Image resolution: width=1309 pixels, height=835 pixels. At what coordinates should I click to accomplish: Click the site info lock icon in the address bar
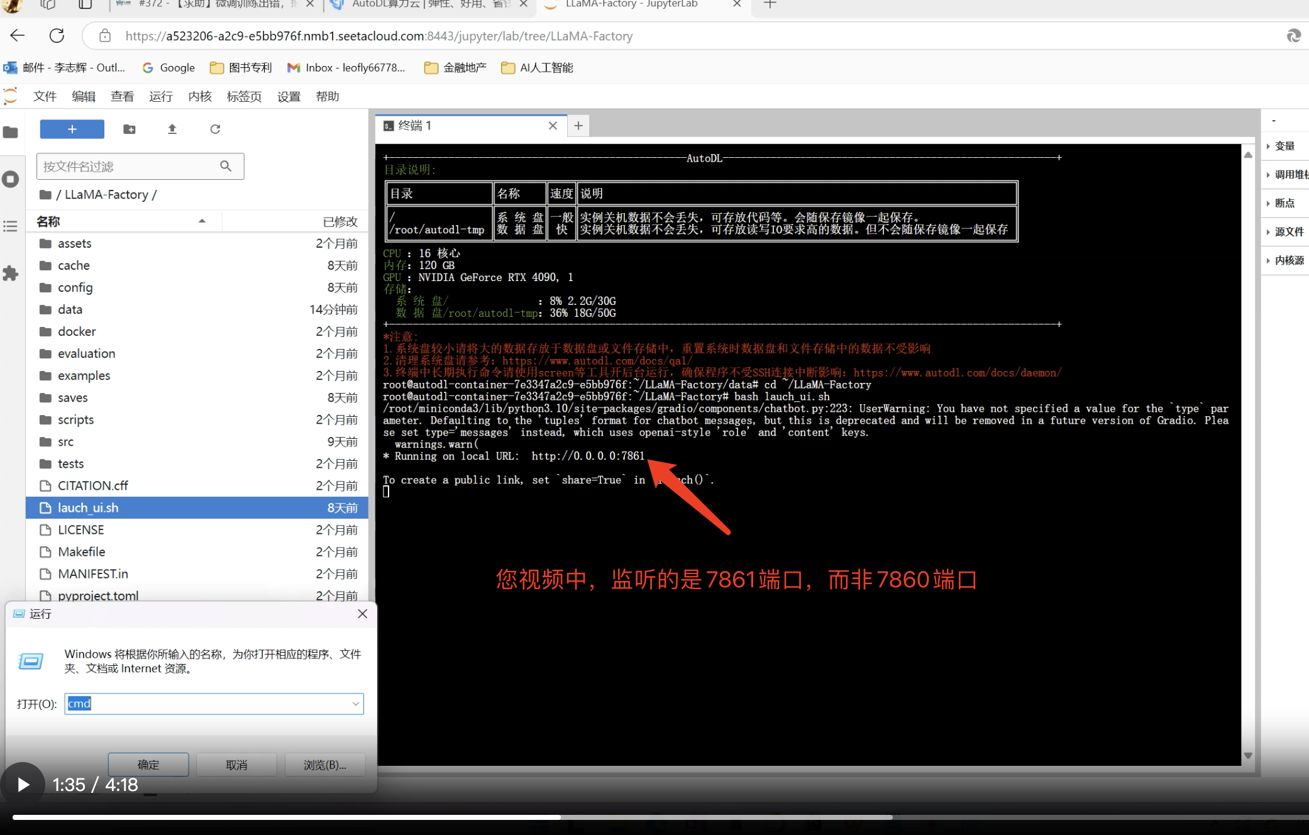pyautogui.click(x=105, y=36)
